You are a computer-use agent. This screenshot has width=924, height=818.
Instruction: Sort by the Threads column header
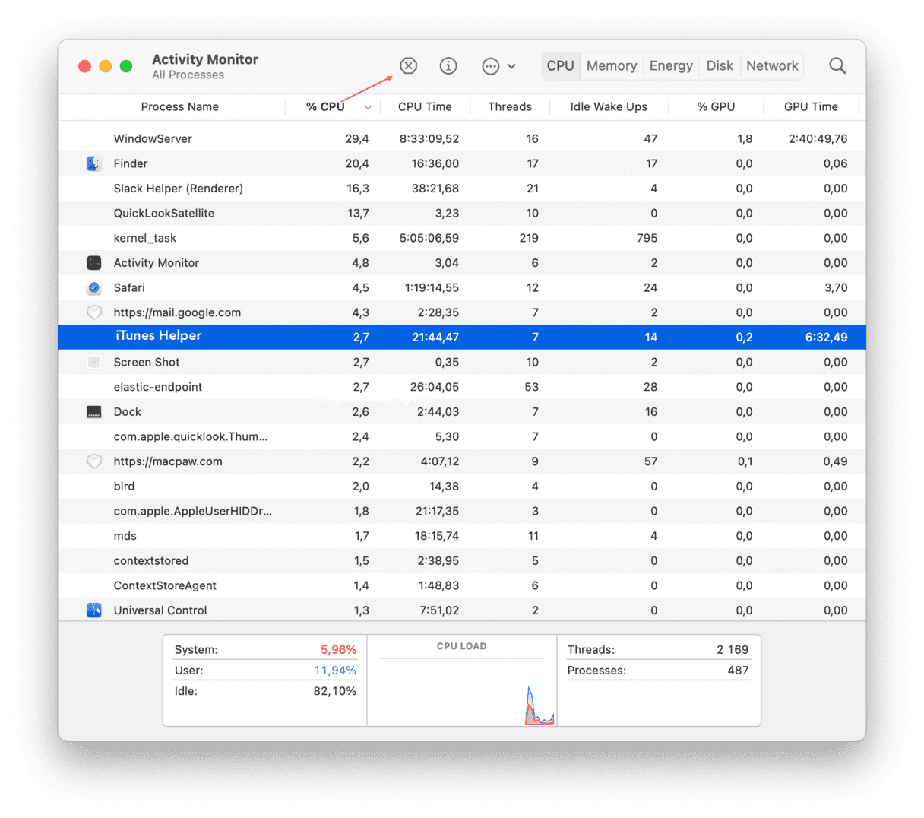click(510, 107)
